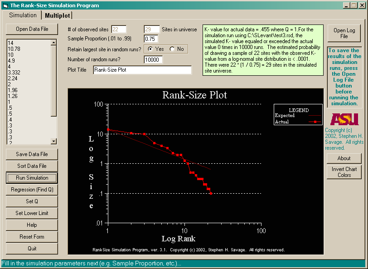Viewport: 368px width, 269px height.
Task: Select value 10.78 in data list
Action: click(x=14, y=49)
